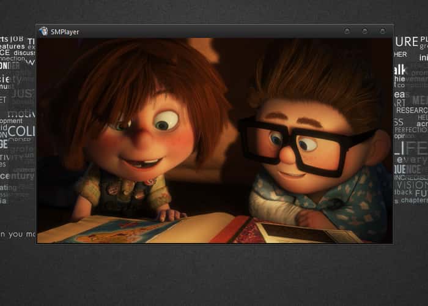Close the SMPlayer window
Viewport: 428px width, 306px height.
pyautogui.click(x=382, y=31)
